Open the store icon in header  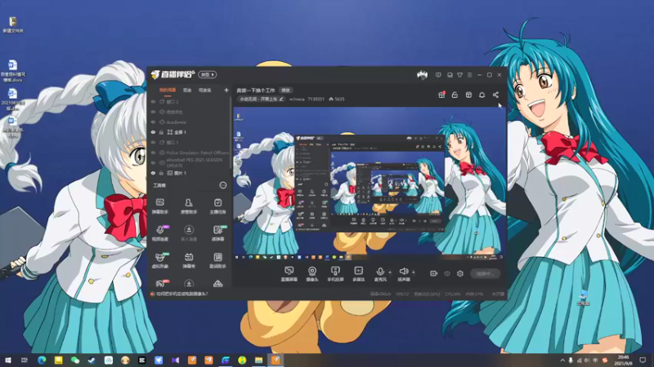pyautogui.click(x=468, y=95)
